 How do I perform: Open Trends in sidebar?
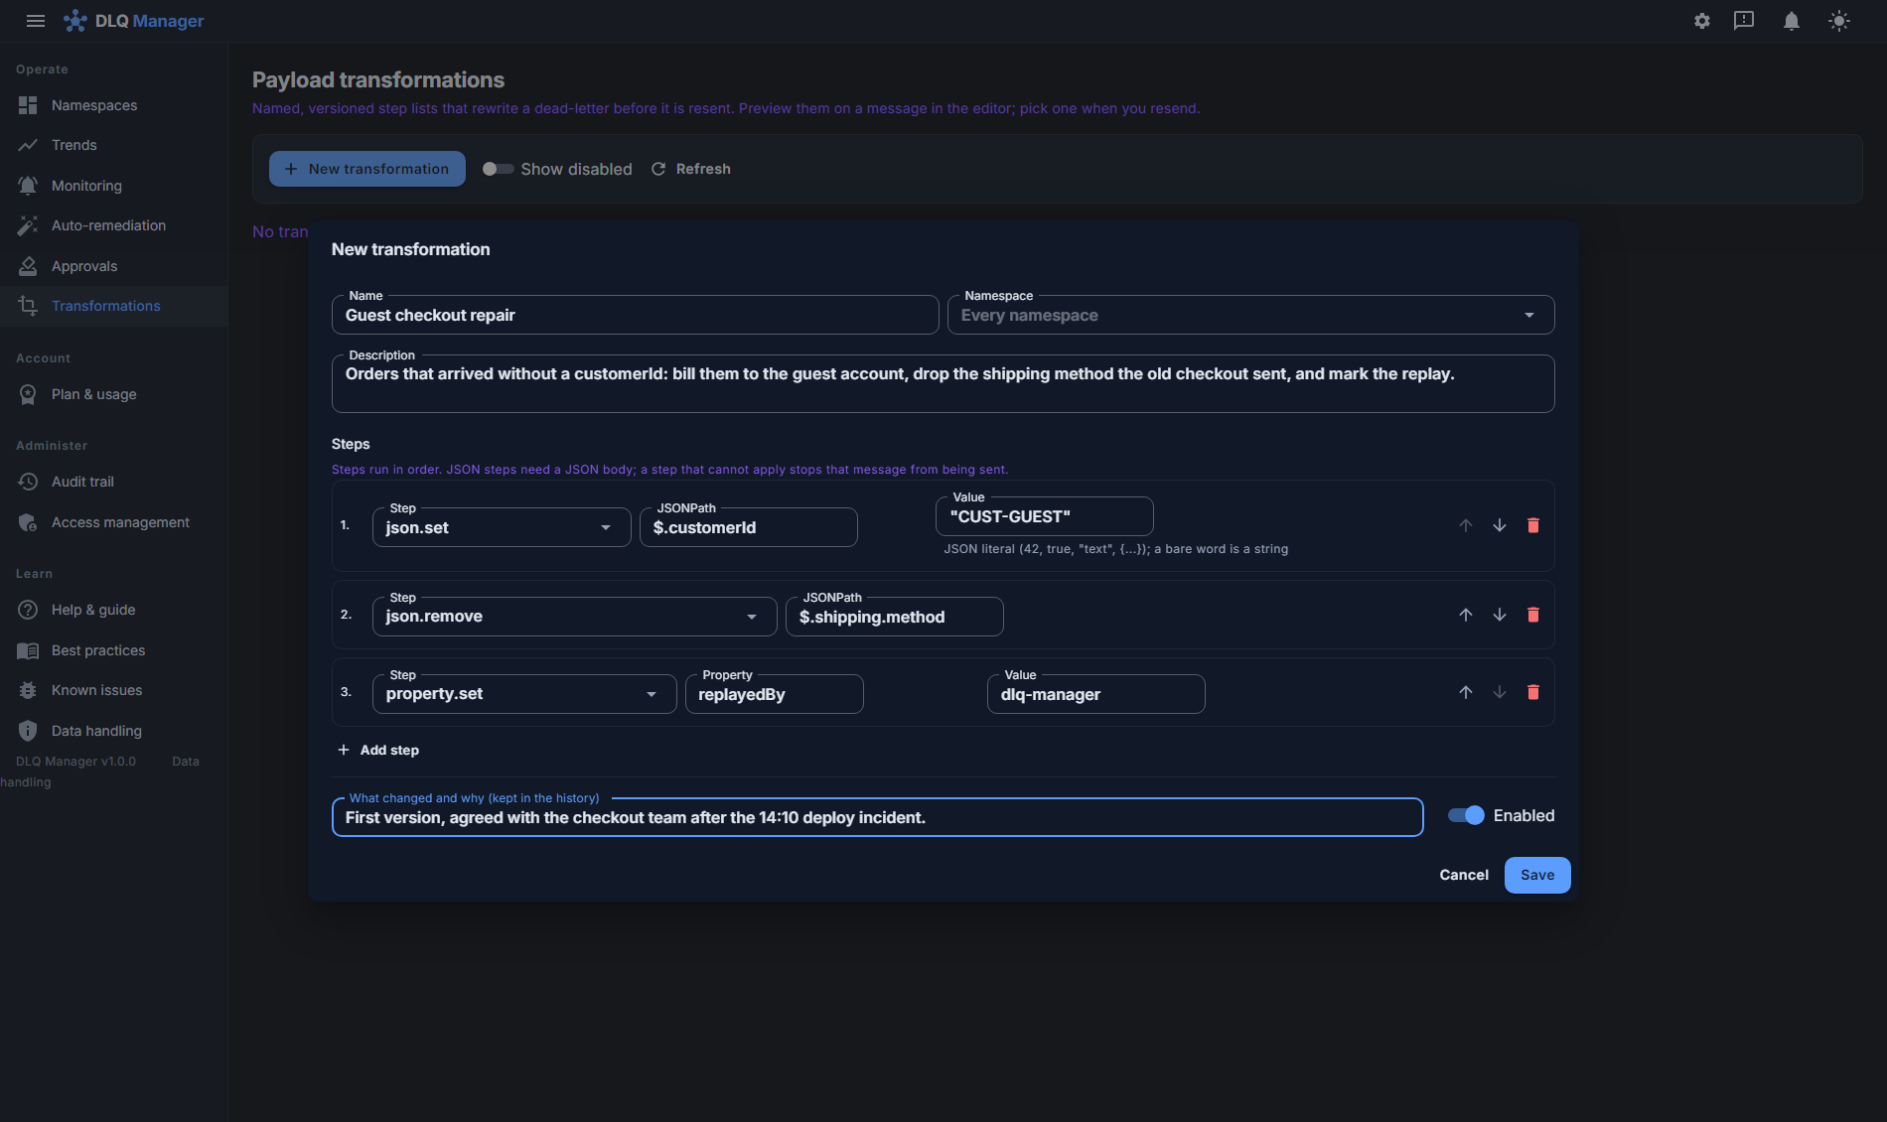[x=113, y=145]
